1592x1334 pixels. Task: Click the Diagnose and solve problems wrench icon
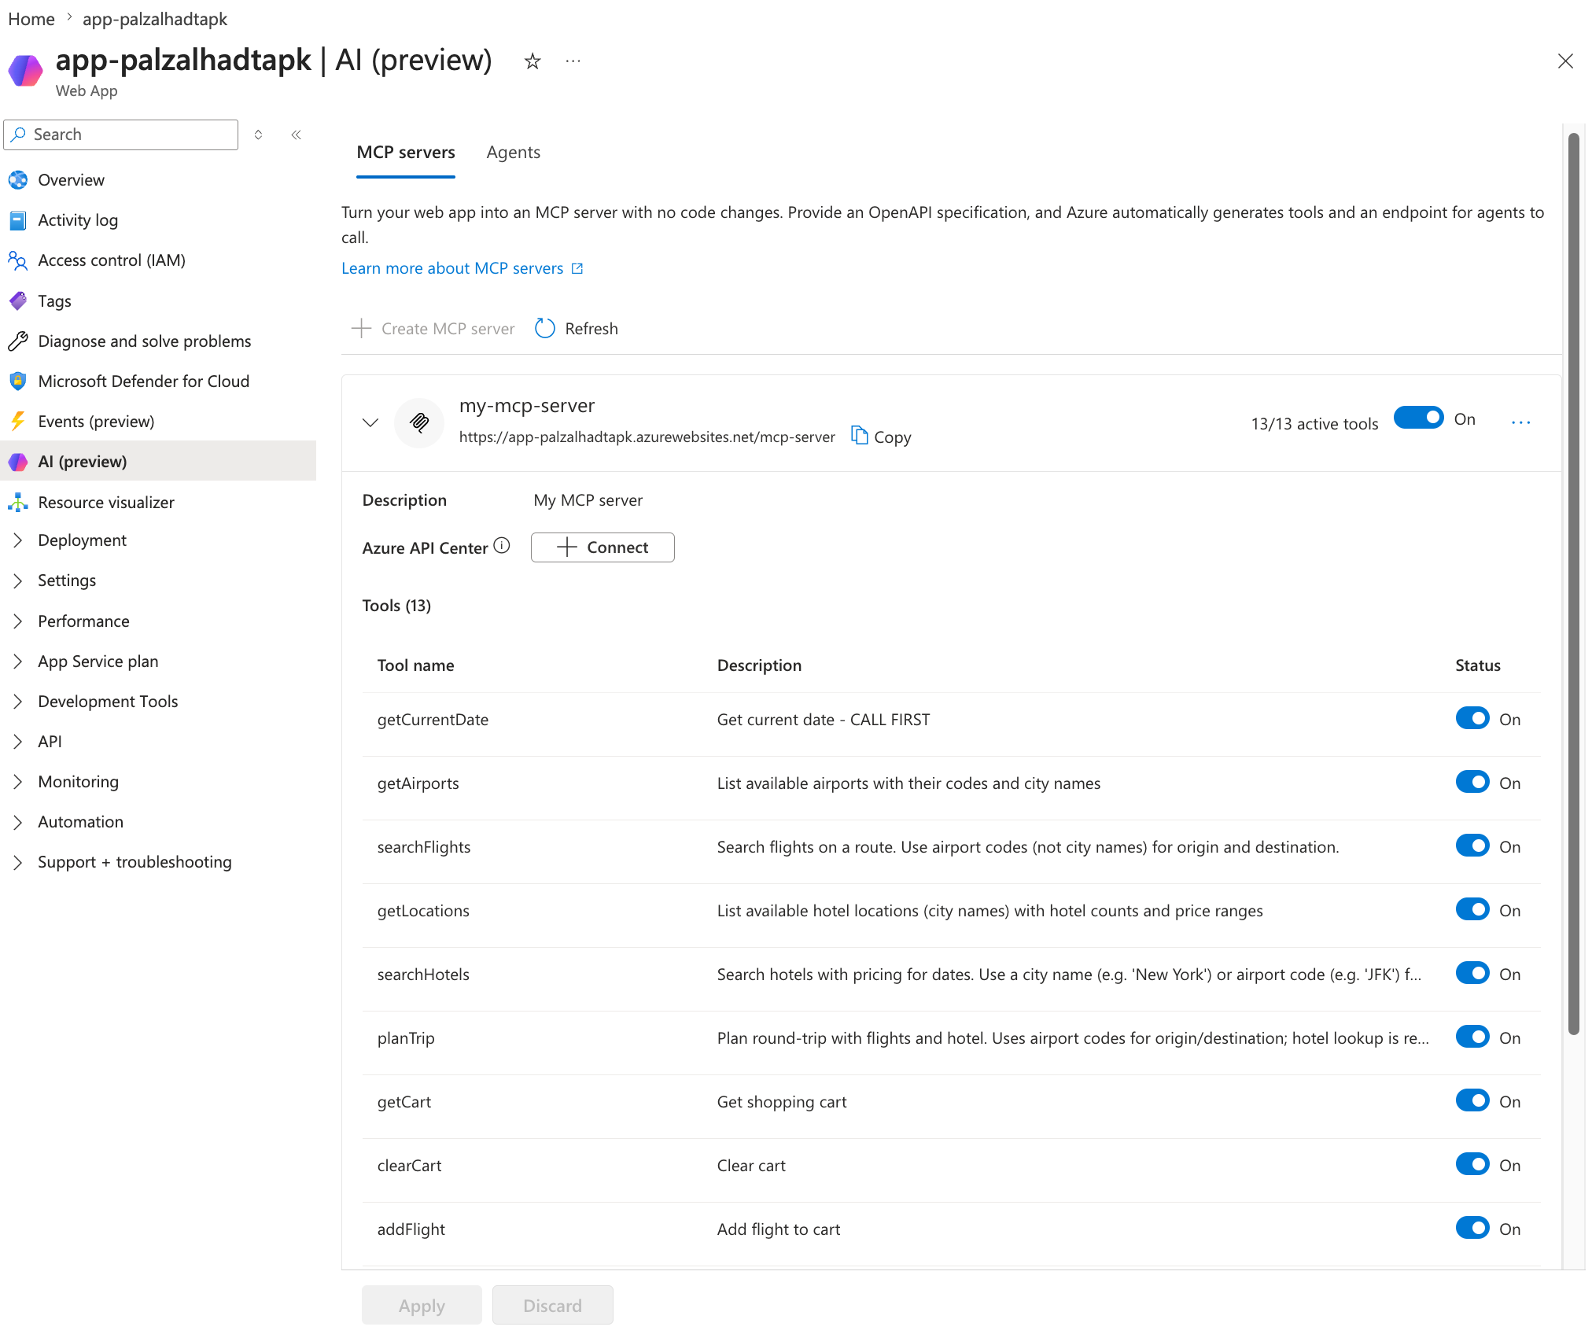pos(18,341)
